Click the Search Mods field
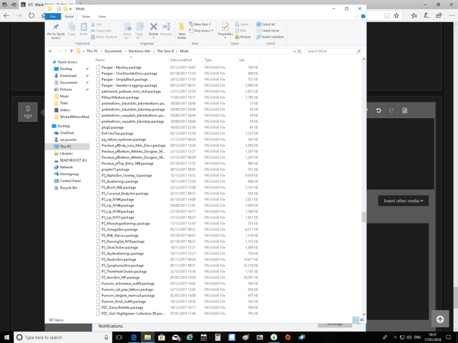This screenshot has height=343, width=458. tap(333, 51)
